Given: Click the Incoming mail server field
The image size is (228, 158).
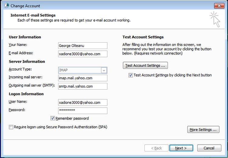Looking at the screenshot, I should [83, 78].
